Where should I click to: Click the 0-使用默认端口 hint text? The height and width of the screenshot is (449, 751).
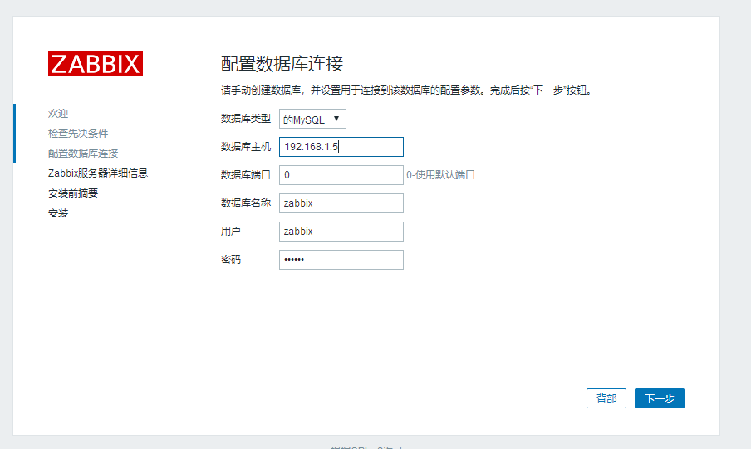click(440, 175)
